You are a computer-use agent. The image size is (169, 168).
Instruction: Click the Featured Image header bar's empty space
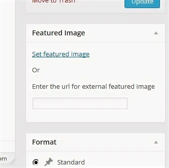tap(118, 33)
